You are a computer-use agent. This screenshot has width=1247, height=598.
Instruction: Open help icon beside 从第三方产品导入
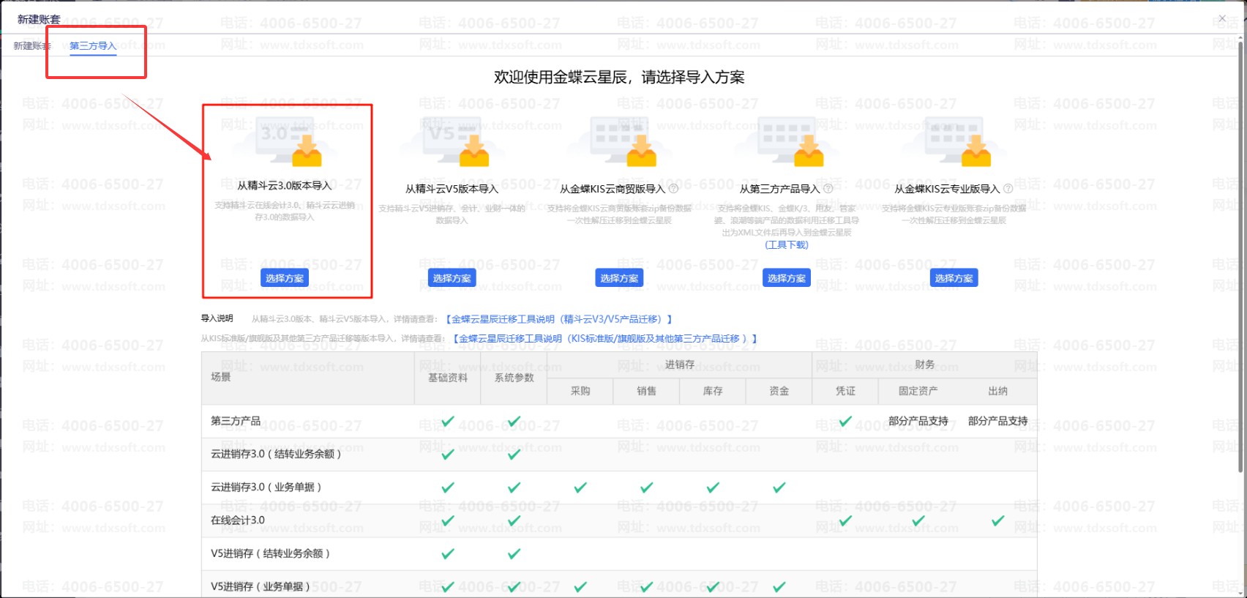click(828, 189)
